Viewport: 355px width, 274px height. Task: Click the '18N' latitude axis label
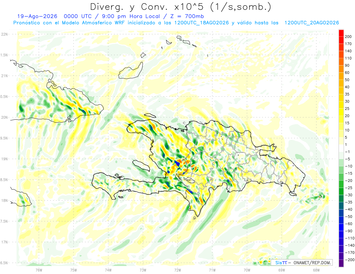click(4, 201)
